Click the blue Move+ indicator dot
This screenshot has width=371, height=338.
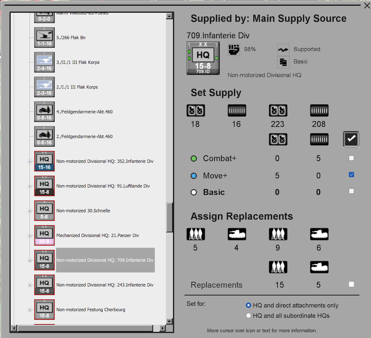[x=194, y=176]
